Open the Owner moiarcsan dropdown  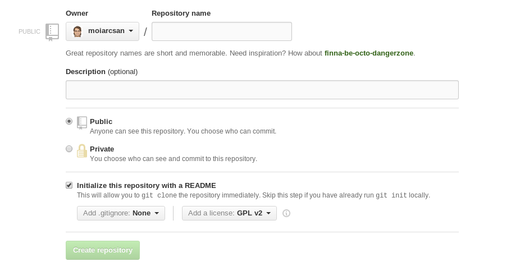pyautogui.click(x=102, y=31)
